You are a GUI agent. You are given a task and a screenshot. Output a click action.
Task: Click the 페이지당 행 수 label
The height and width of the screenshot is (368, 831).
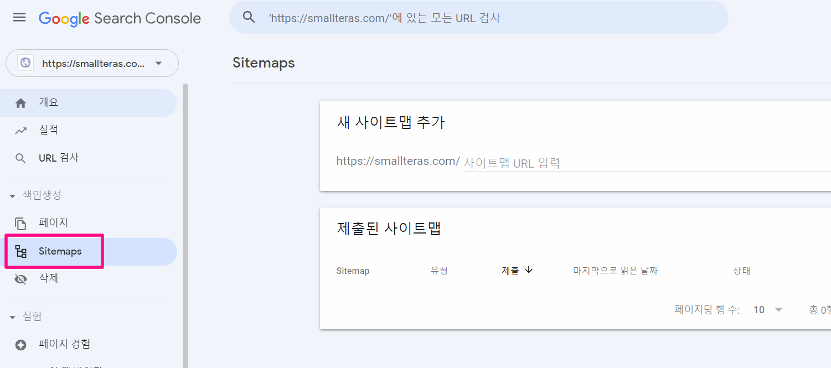707,310
